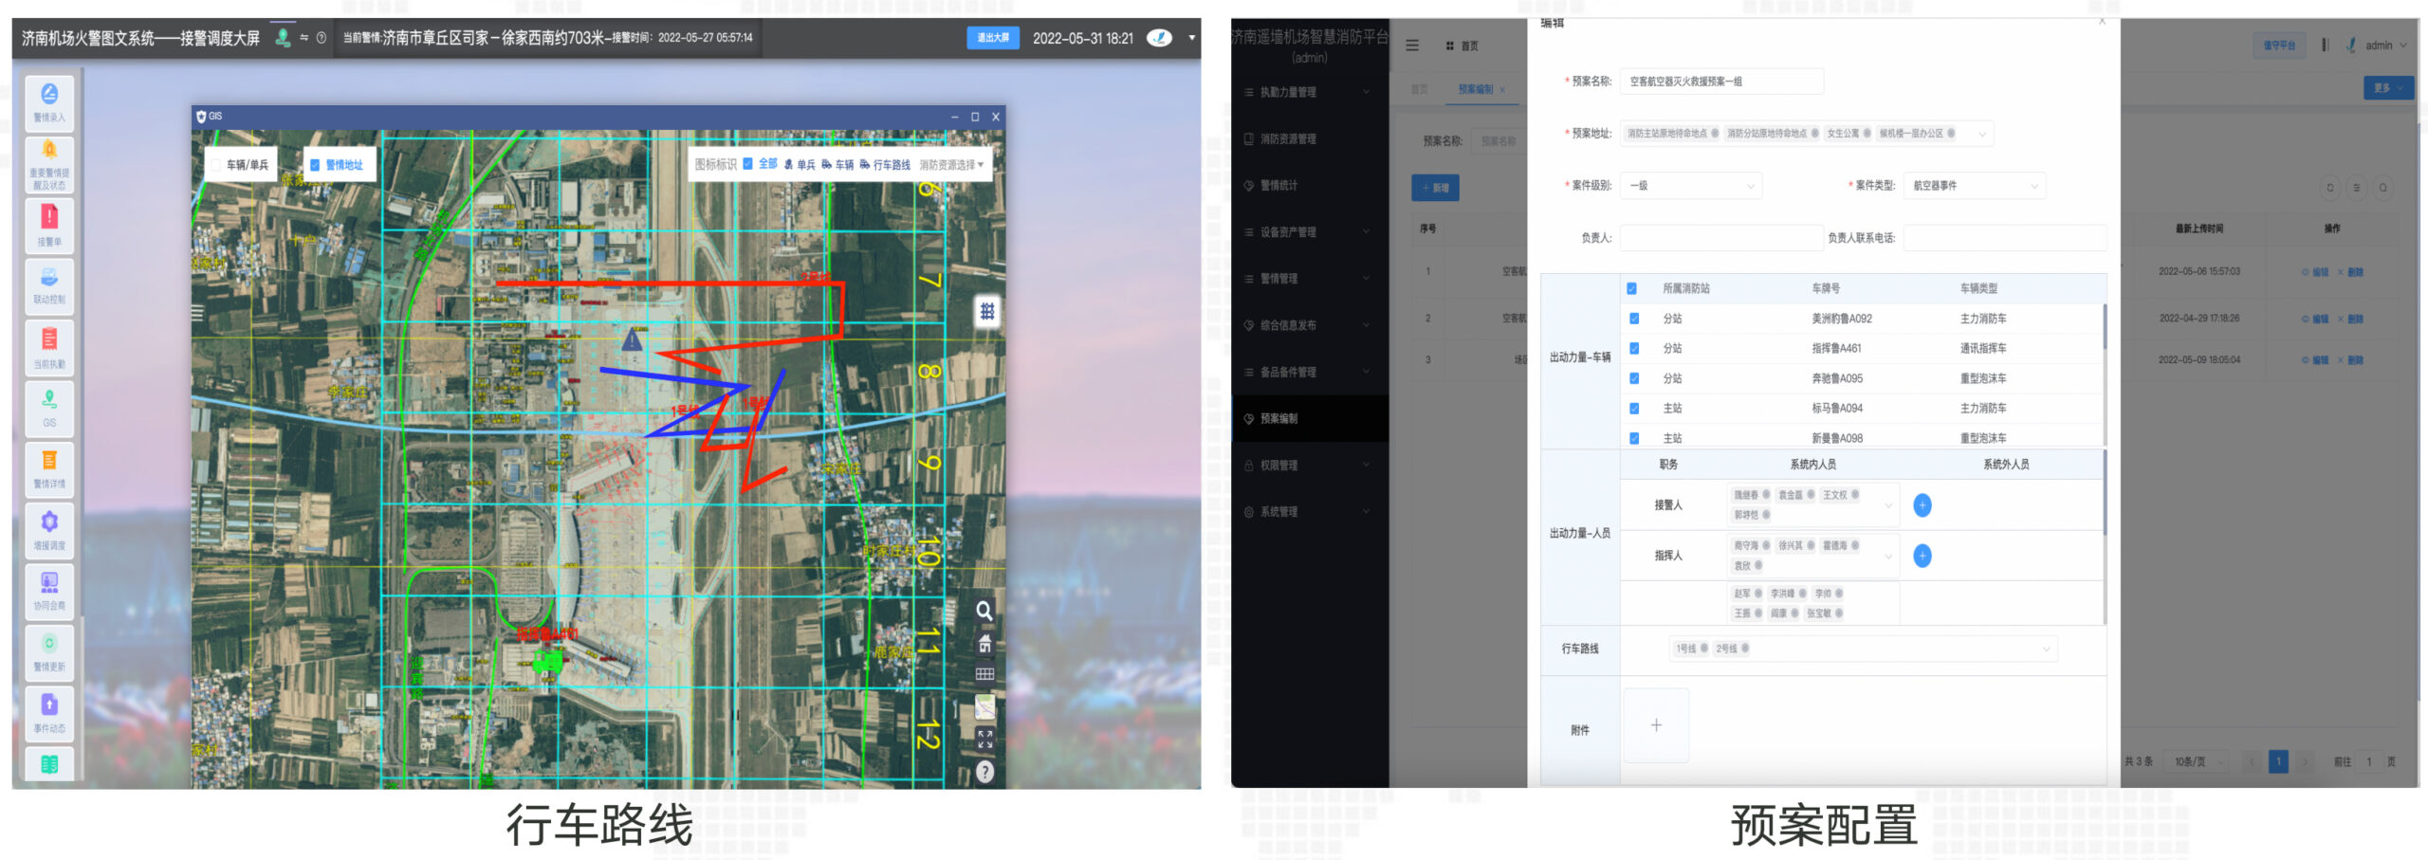Expand 设备资产管理 in the sidebar
The image size is (2428, 860).
[x=1310, y=231]
